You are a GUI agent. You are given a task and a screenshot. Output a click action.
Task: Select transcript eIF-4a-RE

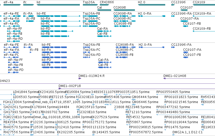click(12, 16)
